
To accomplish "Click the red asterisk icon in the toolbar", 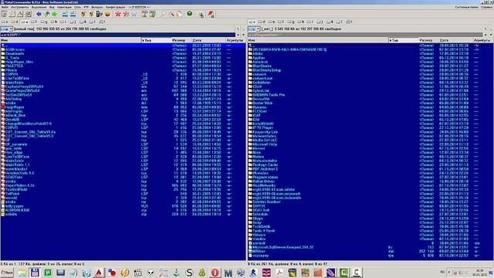I will (118, 14).
